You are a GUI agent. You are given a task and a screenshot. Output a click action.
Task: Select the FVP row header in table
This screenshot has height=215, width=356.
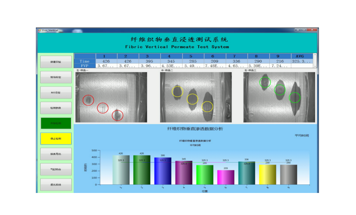[84, 66]
